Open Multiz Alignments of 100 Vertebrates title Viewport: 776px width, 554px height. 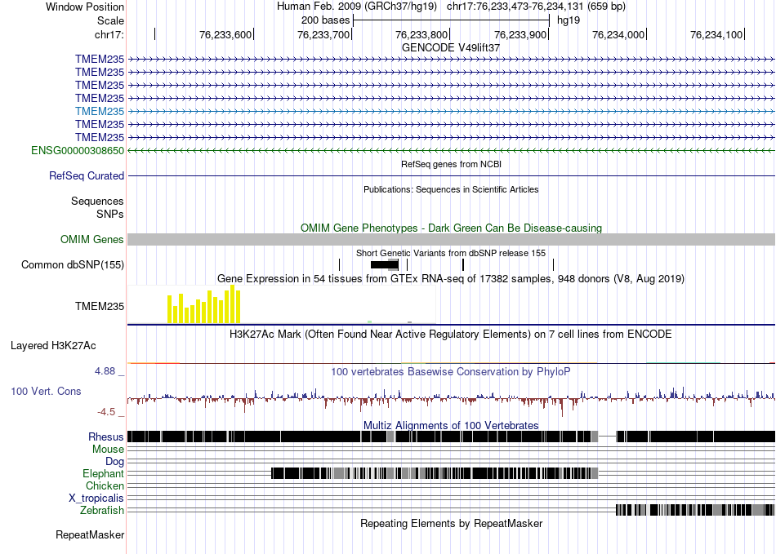coord(451,426)
